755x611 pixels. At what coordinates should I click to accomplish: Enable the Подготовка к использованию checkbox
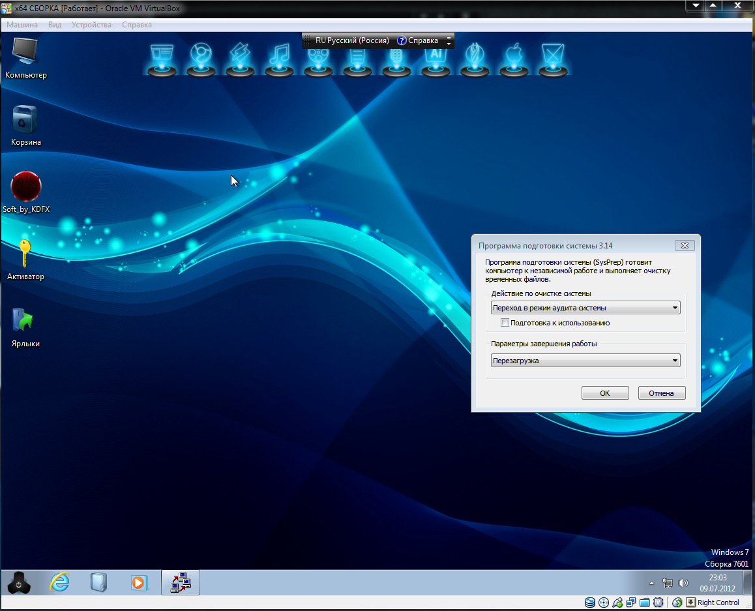(505, 323)
